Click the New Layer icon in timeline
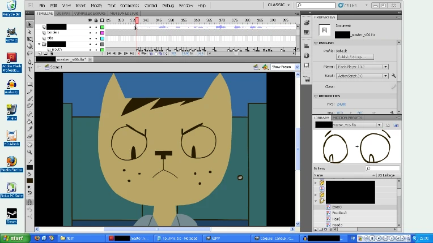The height and width of the screenshot is (243, 433). [40, 53]
